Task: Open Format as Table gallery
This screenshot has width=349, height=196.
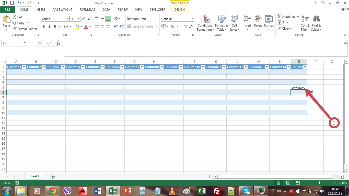Action: (222, 23)
